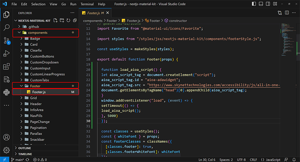Screen dimensions: 300x162
Task: Click the skynettechnologies URL in code
Action: [214, 85]
